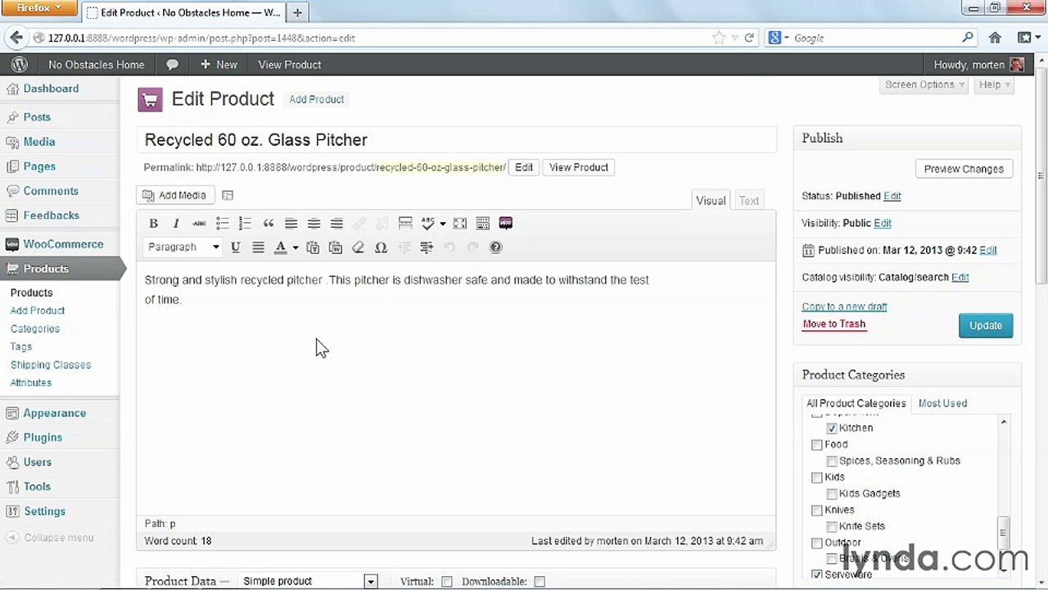Viewport: 1048px width, 590px height.
Task: Open the Simple product type dropdown
Action: coord(309,581)
